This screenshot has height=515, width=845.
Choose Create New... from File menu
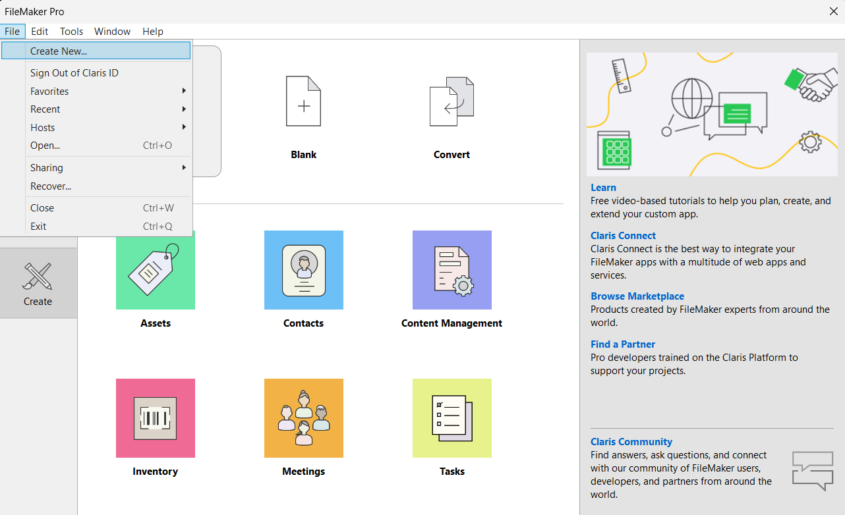[x=96, y=51]
